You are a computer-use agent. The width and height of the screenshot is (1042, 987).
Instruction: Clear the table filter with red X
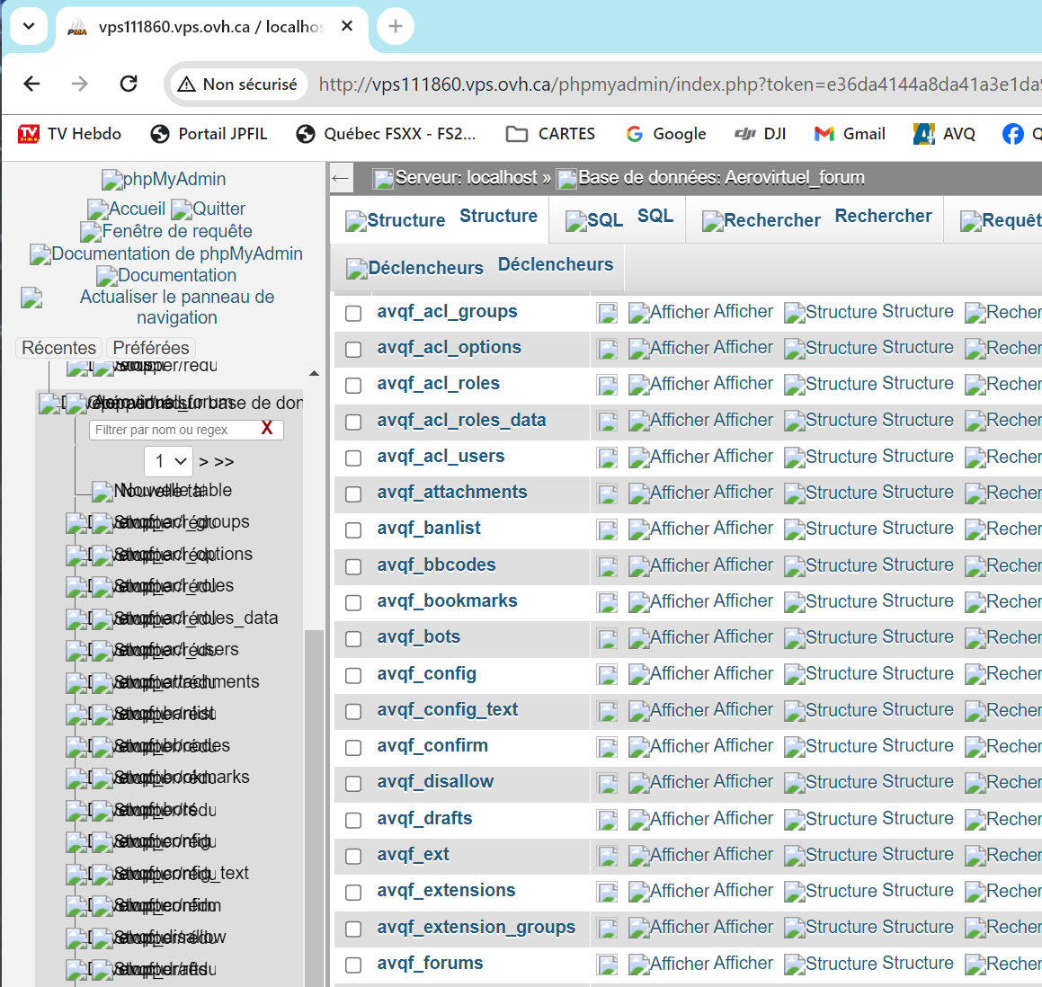click(x=267, y=429)
